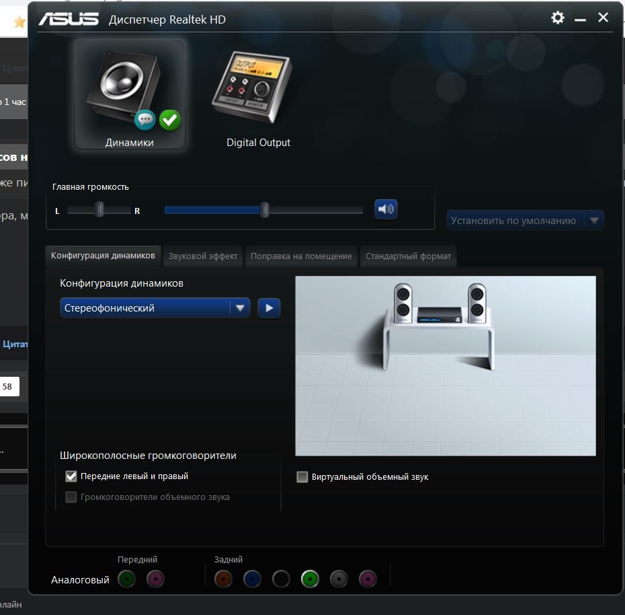Click the active rear green jack
625x615 pixels.
pos(310,579)
